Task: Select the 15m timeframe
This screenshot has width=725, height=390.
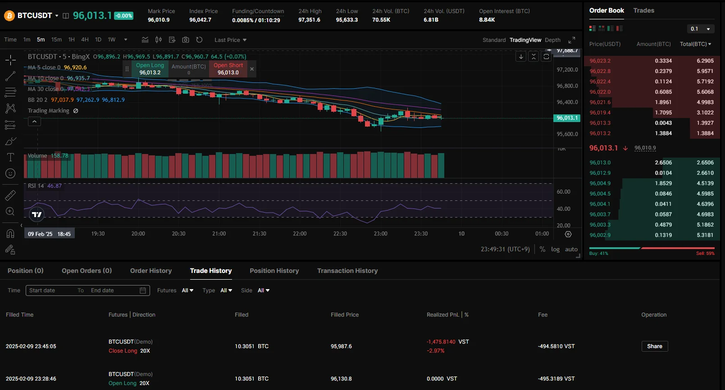Action: (56, 40)
